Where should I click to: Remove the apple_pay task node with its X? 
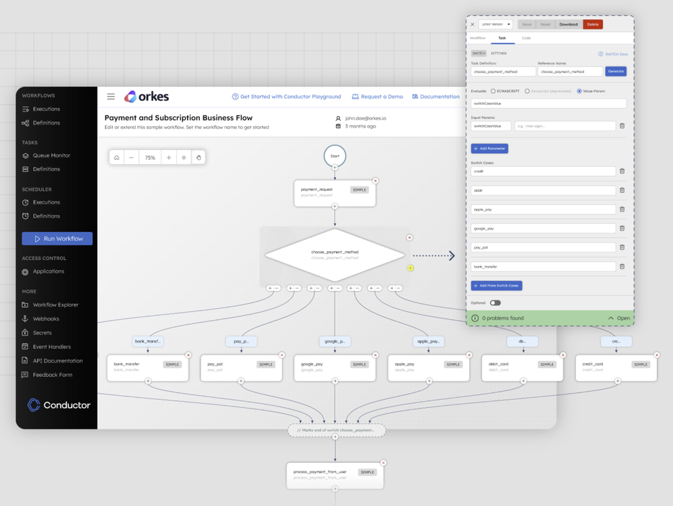coord(469,355)
